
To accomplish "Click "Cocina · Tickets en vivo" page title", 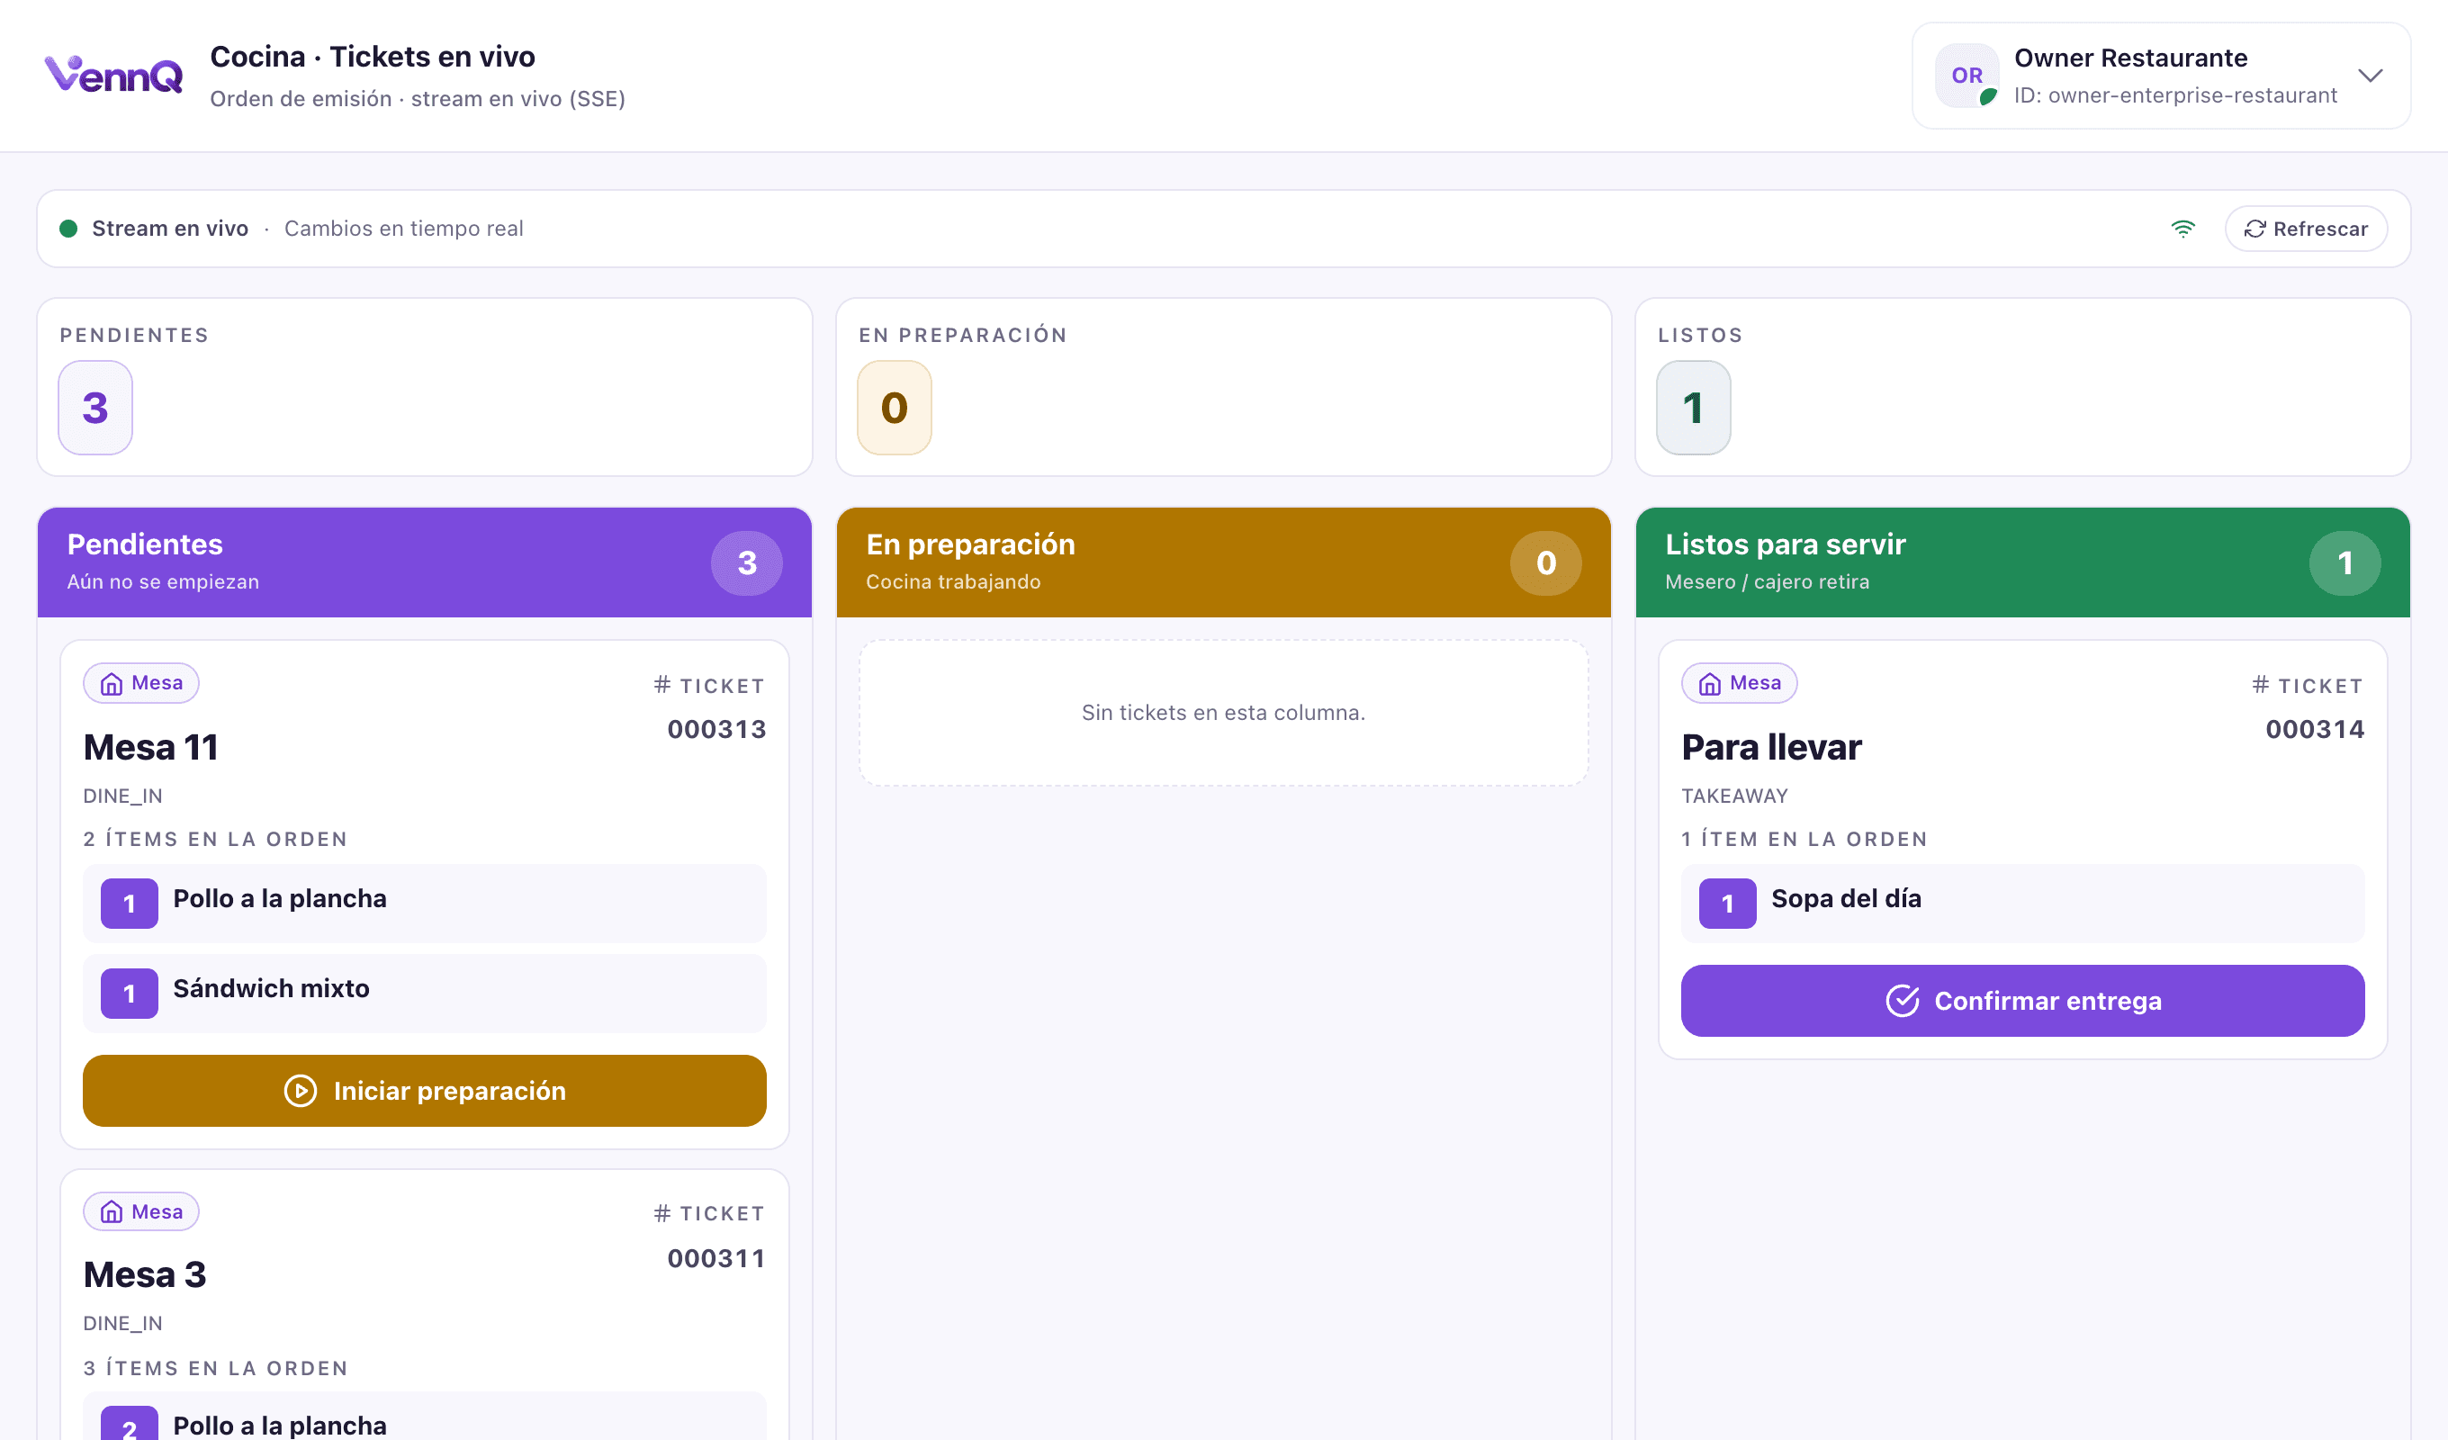I will tap(372, 57).
